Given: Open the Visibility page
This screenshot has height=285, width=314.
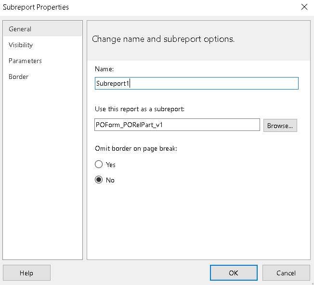Looking at the screenshot, I should 21,45.
